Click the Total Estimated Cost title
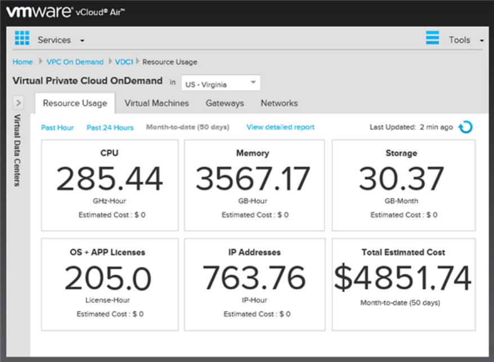Image resolution: width=494 pixels, height=362 pixels. (403, 252)
